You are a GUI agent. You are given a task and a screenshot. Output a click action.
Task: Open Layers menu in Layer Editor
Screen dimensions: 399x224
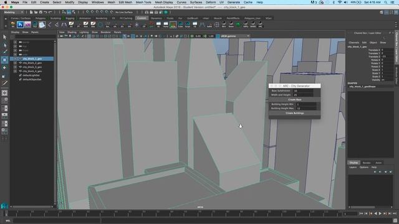[353, 167]
